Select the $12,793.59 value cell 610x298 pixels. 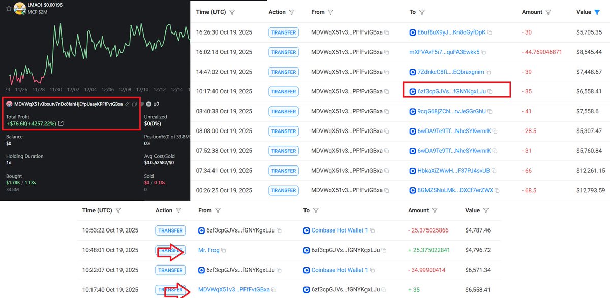click(591, 191)
